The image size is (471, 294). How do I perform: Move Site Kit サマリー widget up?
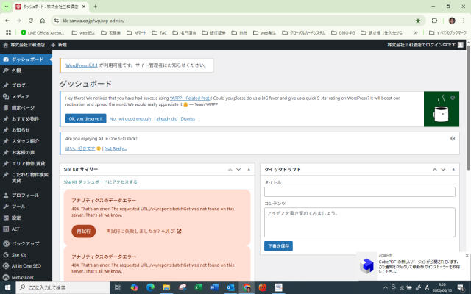click(230, 170)
